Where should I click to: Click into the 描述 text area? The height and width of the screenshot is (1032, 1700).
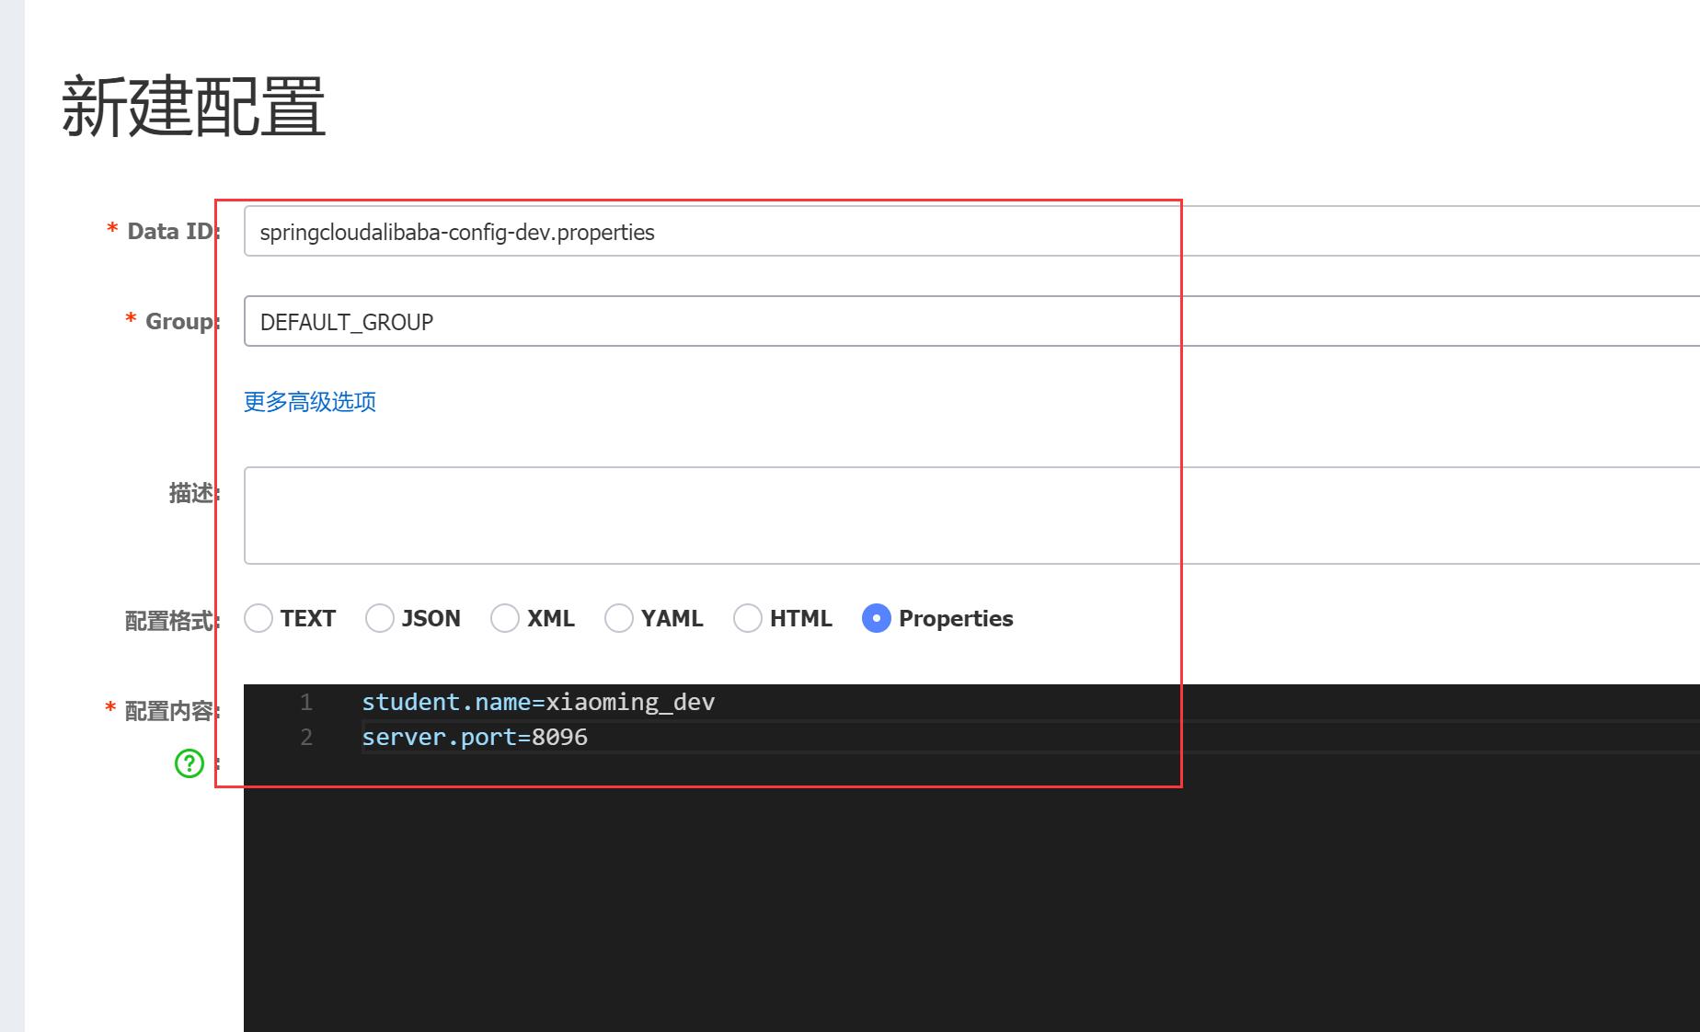pos(971,516)
